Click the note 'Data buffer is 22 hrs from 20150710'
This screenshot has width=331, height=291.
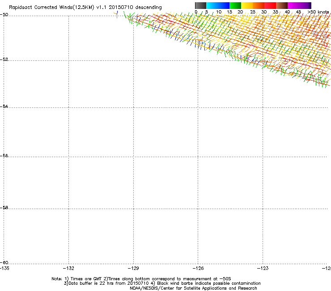(109, 283)
